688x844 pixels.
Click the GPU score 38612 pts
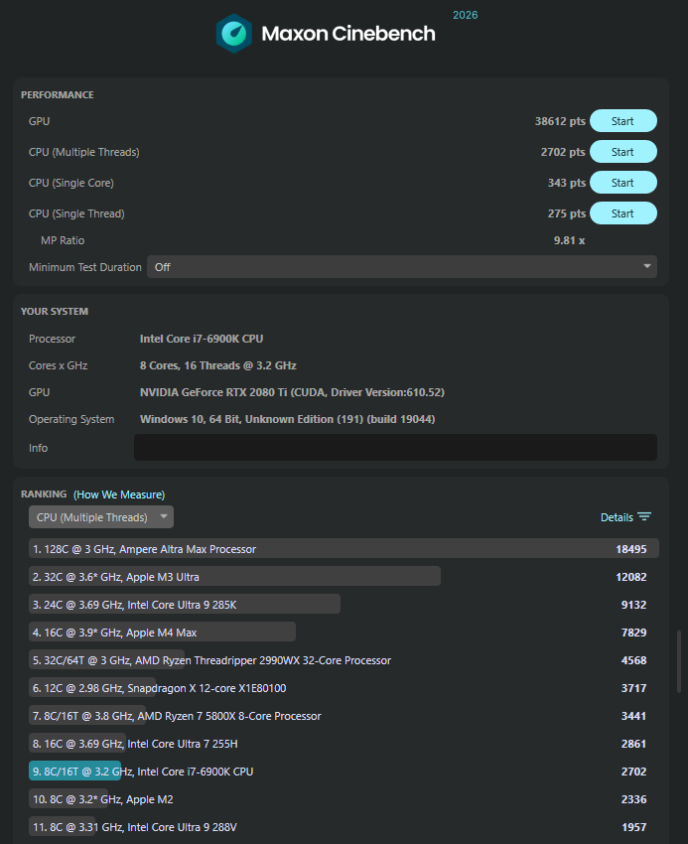[560, 121]
